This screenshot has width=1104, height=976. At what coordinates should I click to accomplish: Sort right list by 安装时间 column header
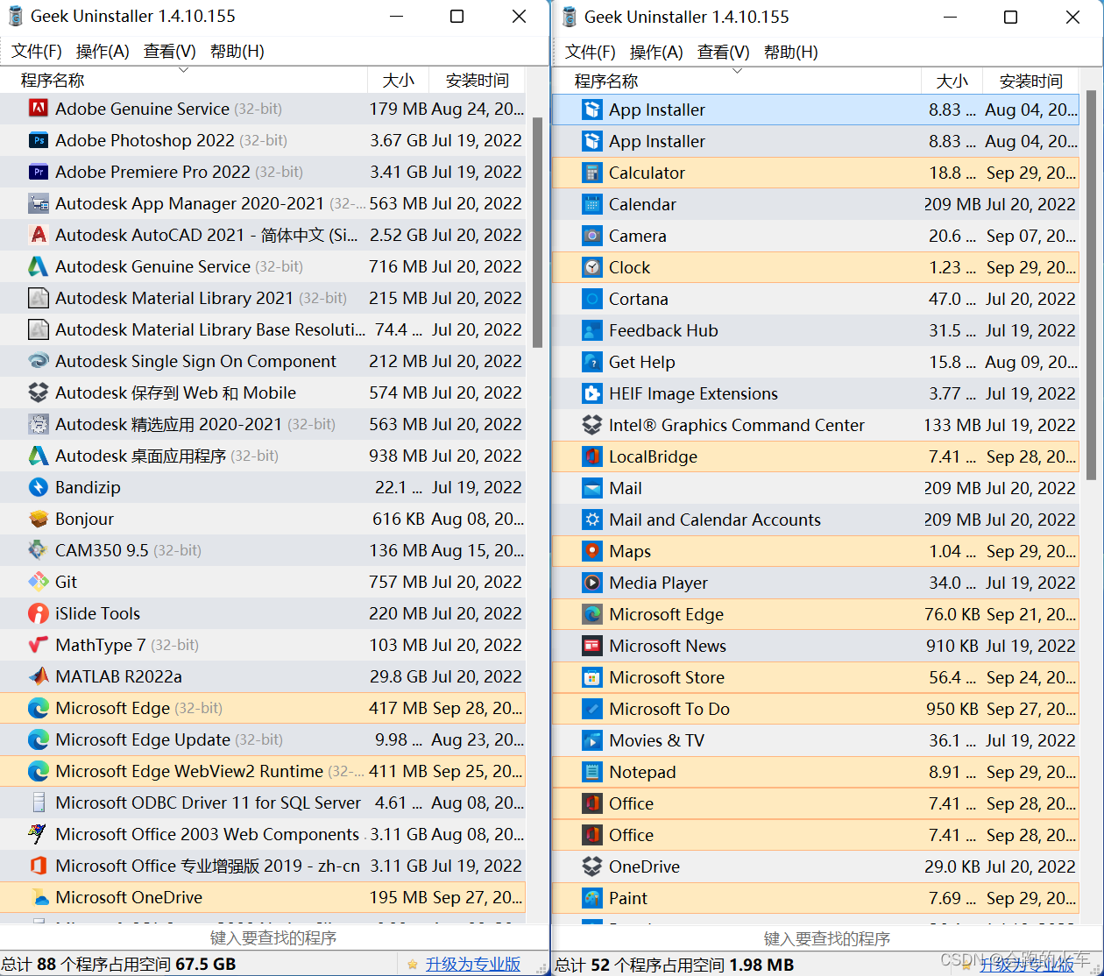click(x=1031, y=81)
